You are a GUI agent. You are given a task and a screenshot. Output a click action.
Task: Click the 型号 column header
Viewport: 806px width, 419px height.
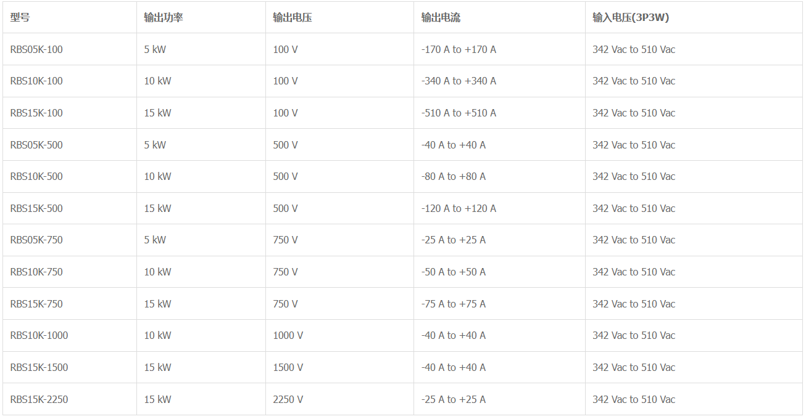click(x=20, y=17)
